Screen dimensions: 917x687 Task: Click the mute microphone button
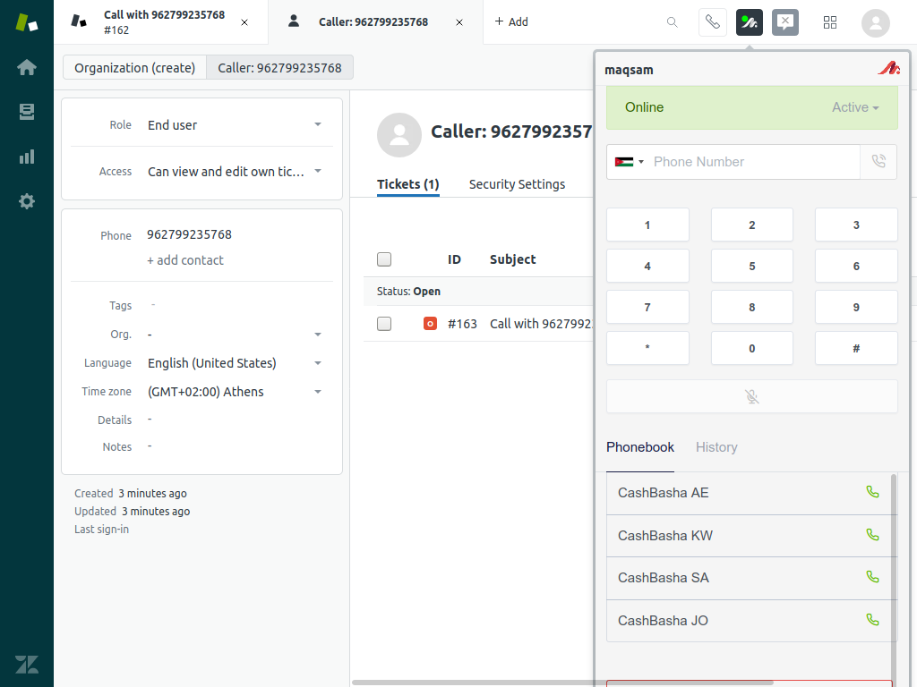click(751, 396)
